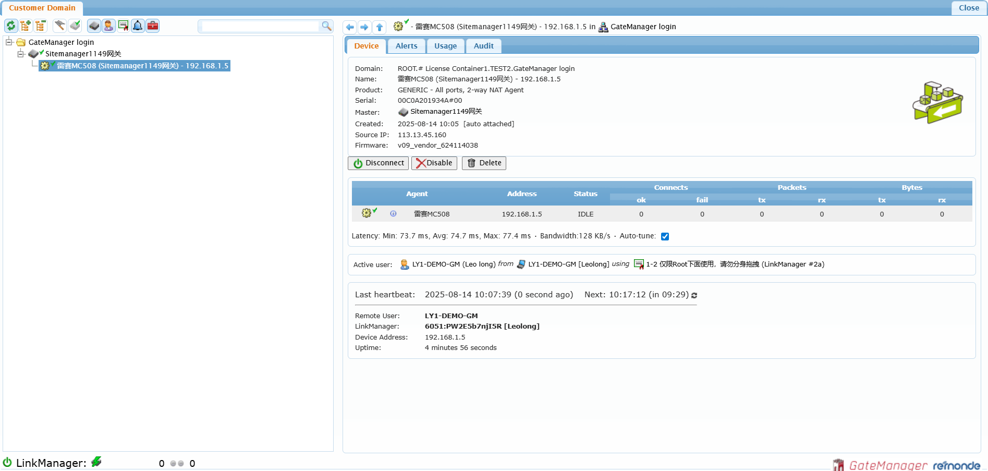Toggle the alert bell filter icon
988x471 pixels.
coord(138,26)
